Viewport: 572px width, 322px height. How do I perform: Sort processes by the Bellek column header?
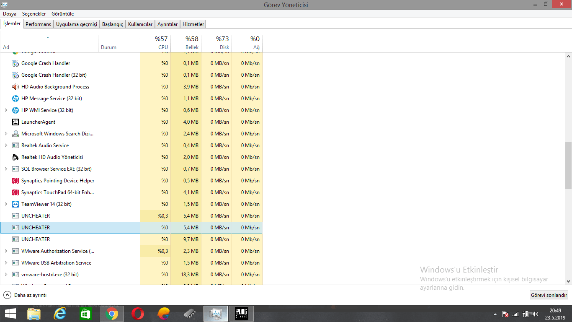click(x=186, y=43)
